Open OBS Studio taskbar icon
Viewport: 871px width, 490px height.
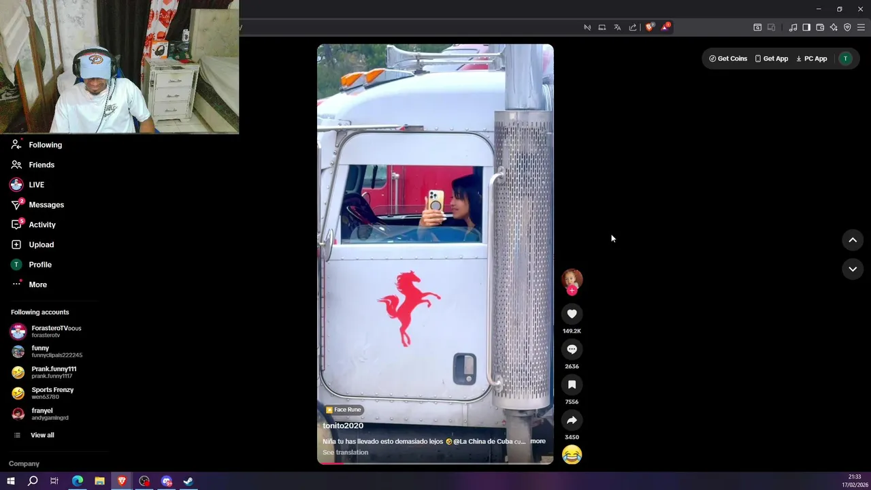(144, 481)
